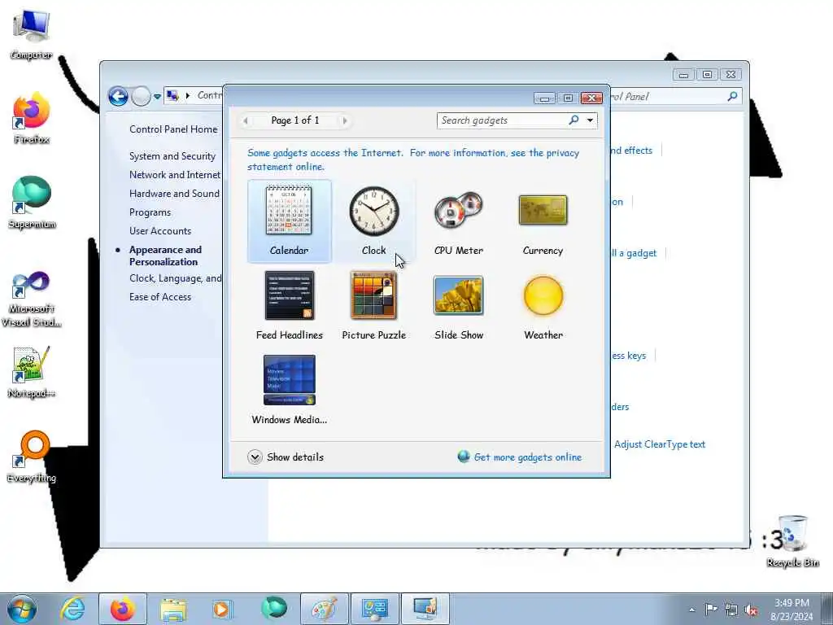Open Supermium desktop shortcut
Image resolution: width=833 pixels, height=625 pixels.
click(x=32, y=203)
